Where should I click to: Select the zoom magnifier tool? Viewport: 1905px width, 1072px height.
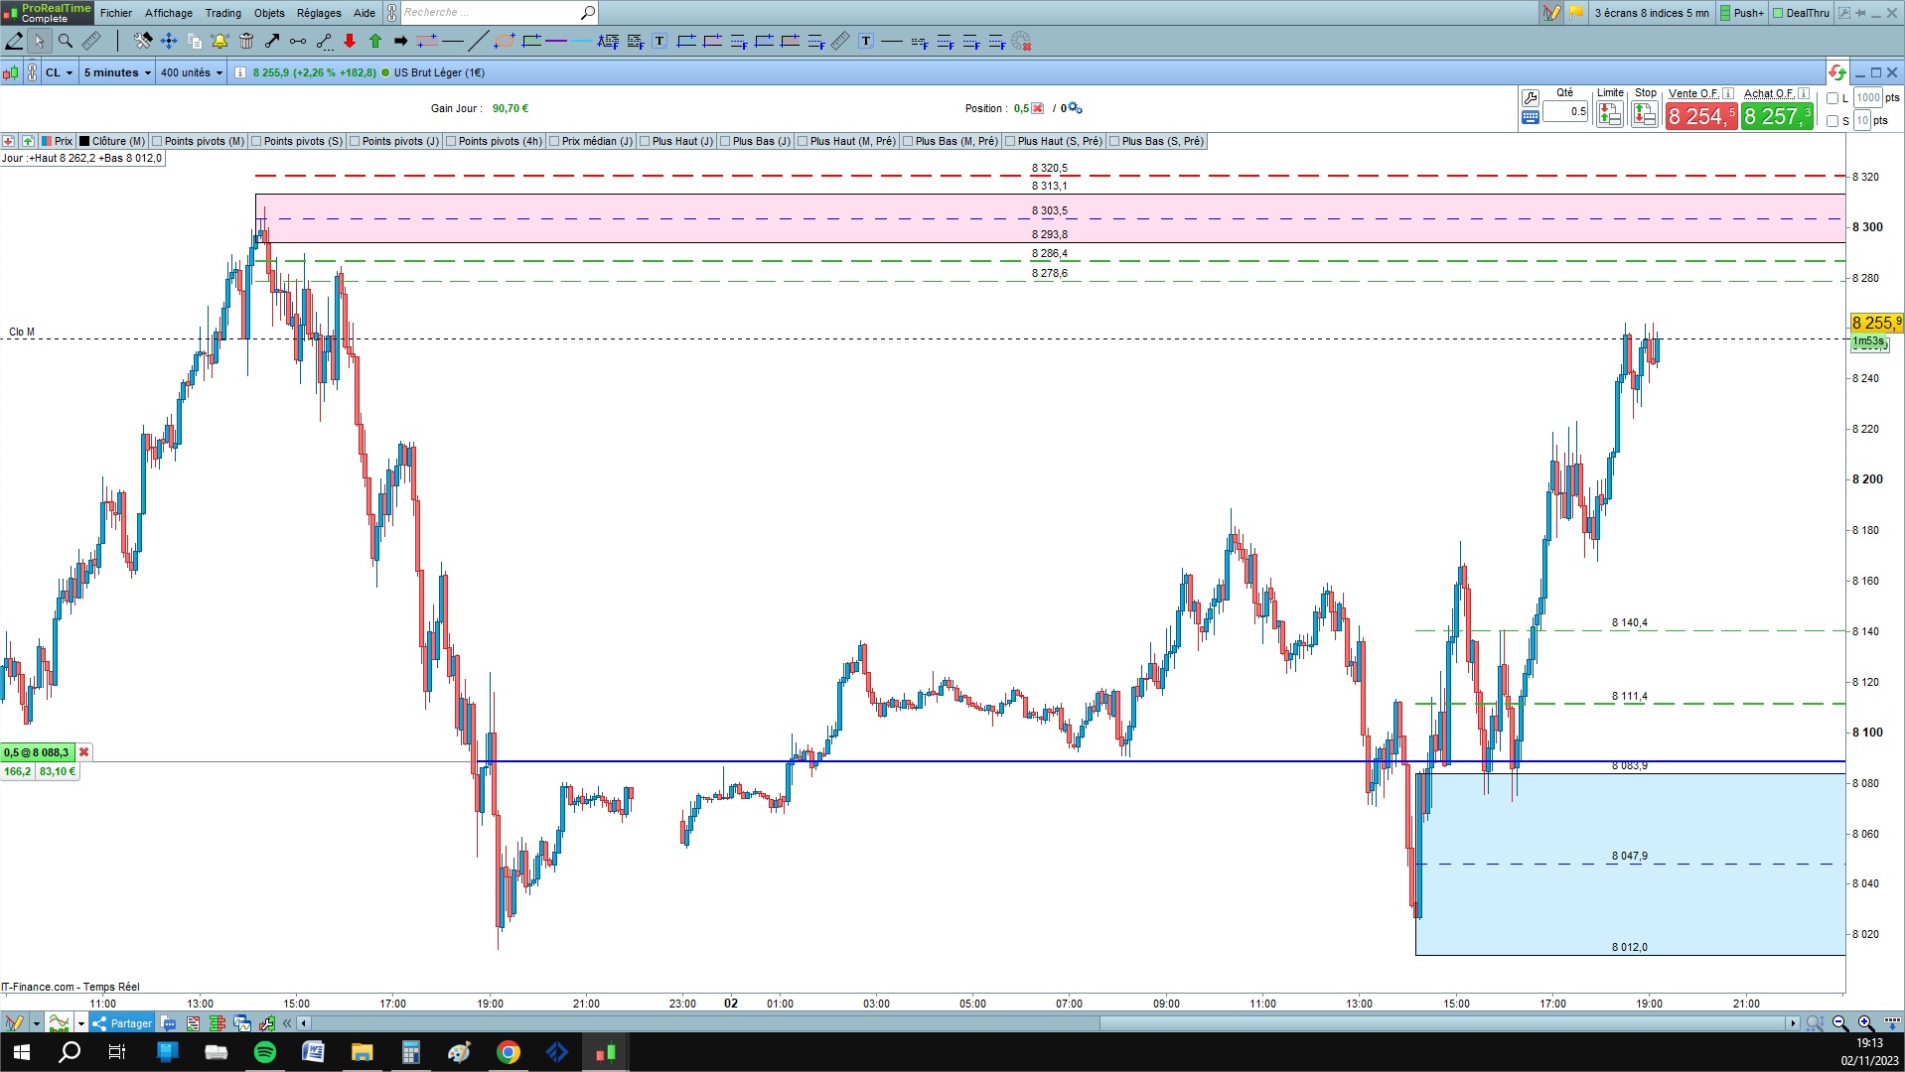(66, 41)
